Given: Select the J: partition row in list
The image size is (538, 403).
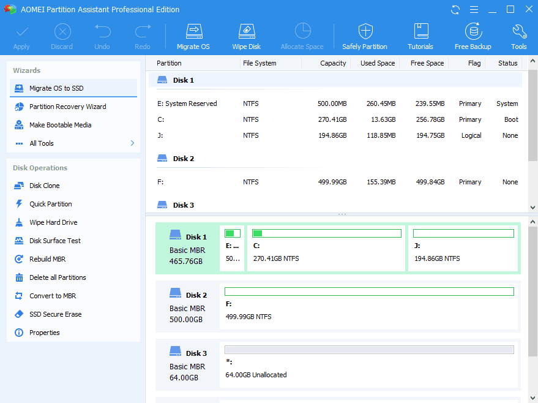Looking at the screenshot, I should (337, 135).
